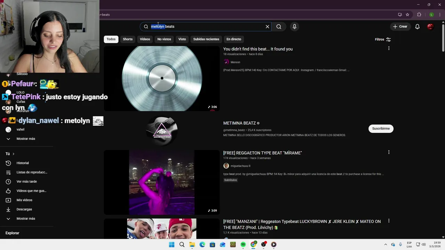Start voice search with the microphone
This screenshot has height=250, width=445.
pos(294,26)
